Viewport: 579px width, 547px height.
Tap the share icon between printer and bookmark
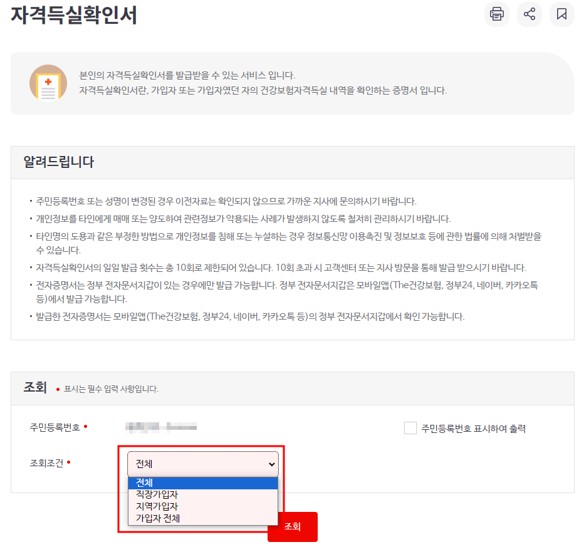point(529,14)
